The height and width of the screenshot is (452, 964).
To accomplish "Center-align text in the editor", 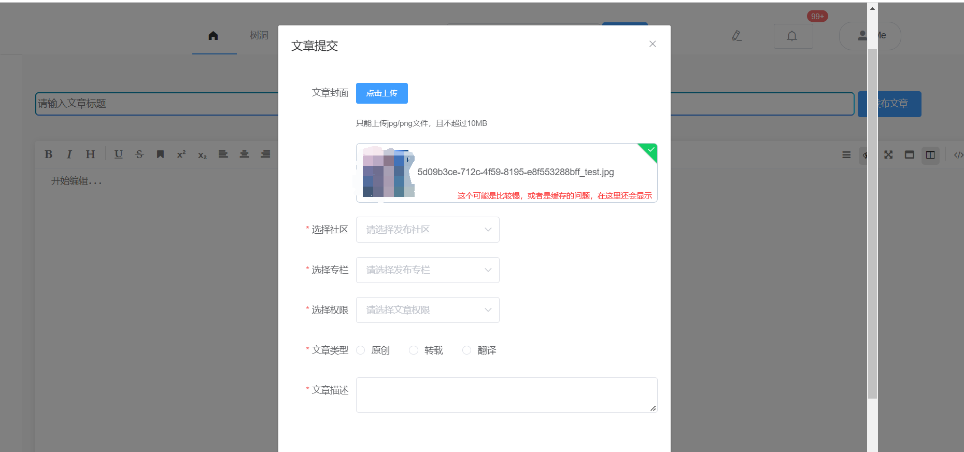I will [244, 154].
